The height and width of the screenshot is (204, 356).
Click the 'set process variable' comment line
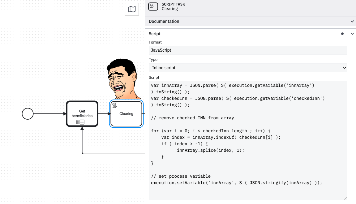181,176
